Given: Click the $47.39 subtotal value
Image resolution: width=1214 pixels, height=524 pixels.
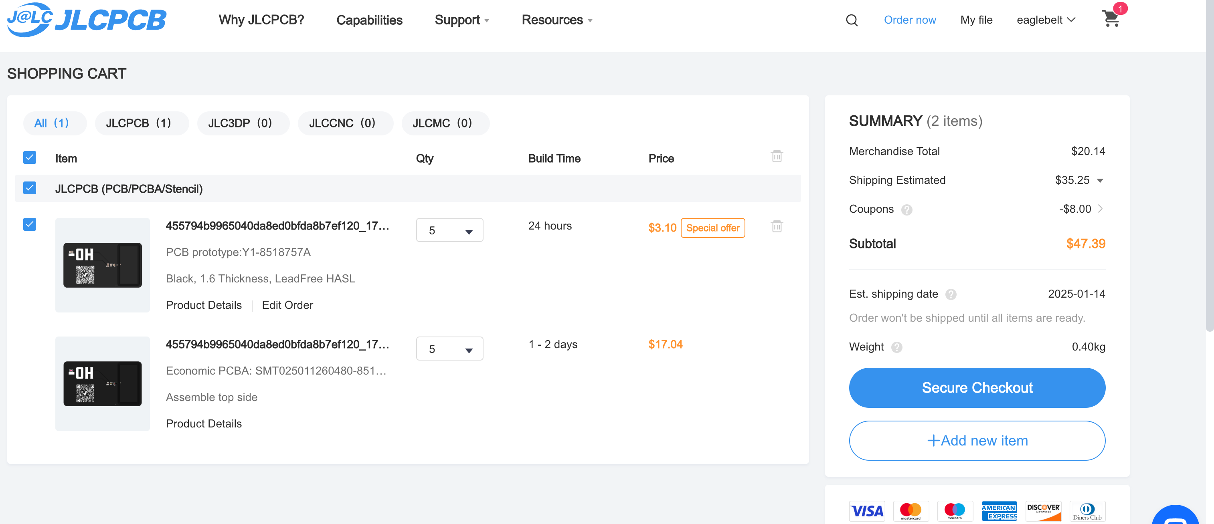Looking at the screenshot, I should (1085, 244).
